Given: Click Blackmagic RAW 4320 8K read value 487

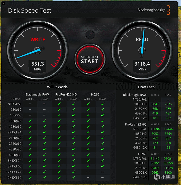Looking at the screenshot, I should tap(168, 113).
